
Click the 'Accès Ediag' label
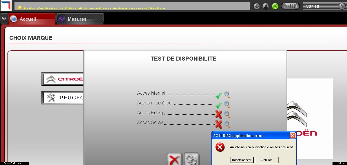coord(150,112)
